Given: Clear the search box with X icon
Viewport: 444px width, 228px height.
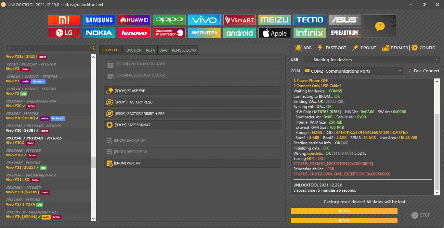Looking at the screenshot, I should [9, 48].
